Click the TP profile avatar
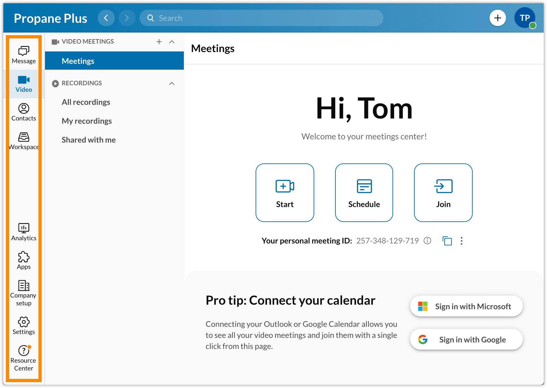 coord(525,18)
